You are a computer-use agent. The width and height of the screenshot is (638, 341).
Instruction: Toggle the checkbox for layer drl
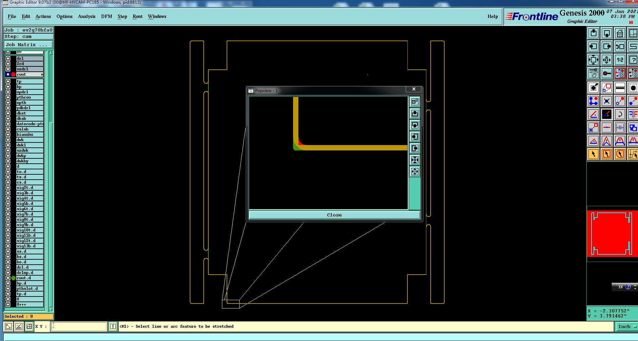click(x=8, y=58)
